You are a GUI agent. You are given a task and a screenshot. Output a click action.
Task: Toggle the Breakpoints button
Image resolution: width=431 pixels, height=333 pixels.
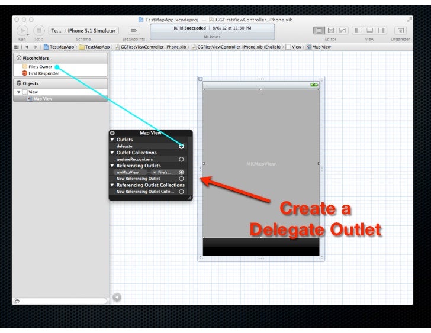[134, 30]
